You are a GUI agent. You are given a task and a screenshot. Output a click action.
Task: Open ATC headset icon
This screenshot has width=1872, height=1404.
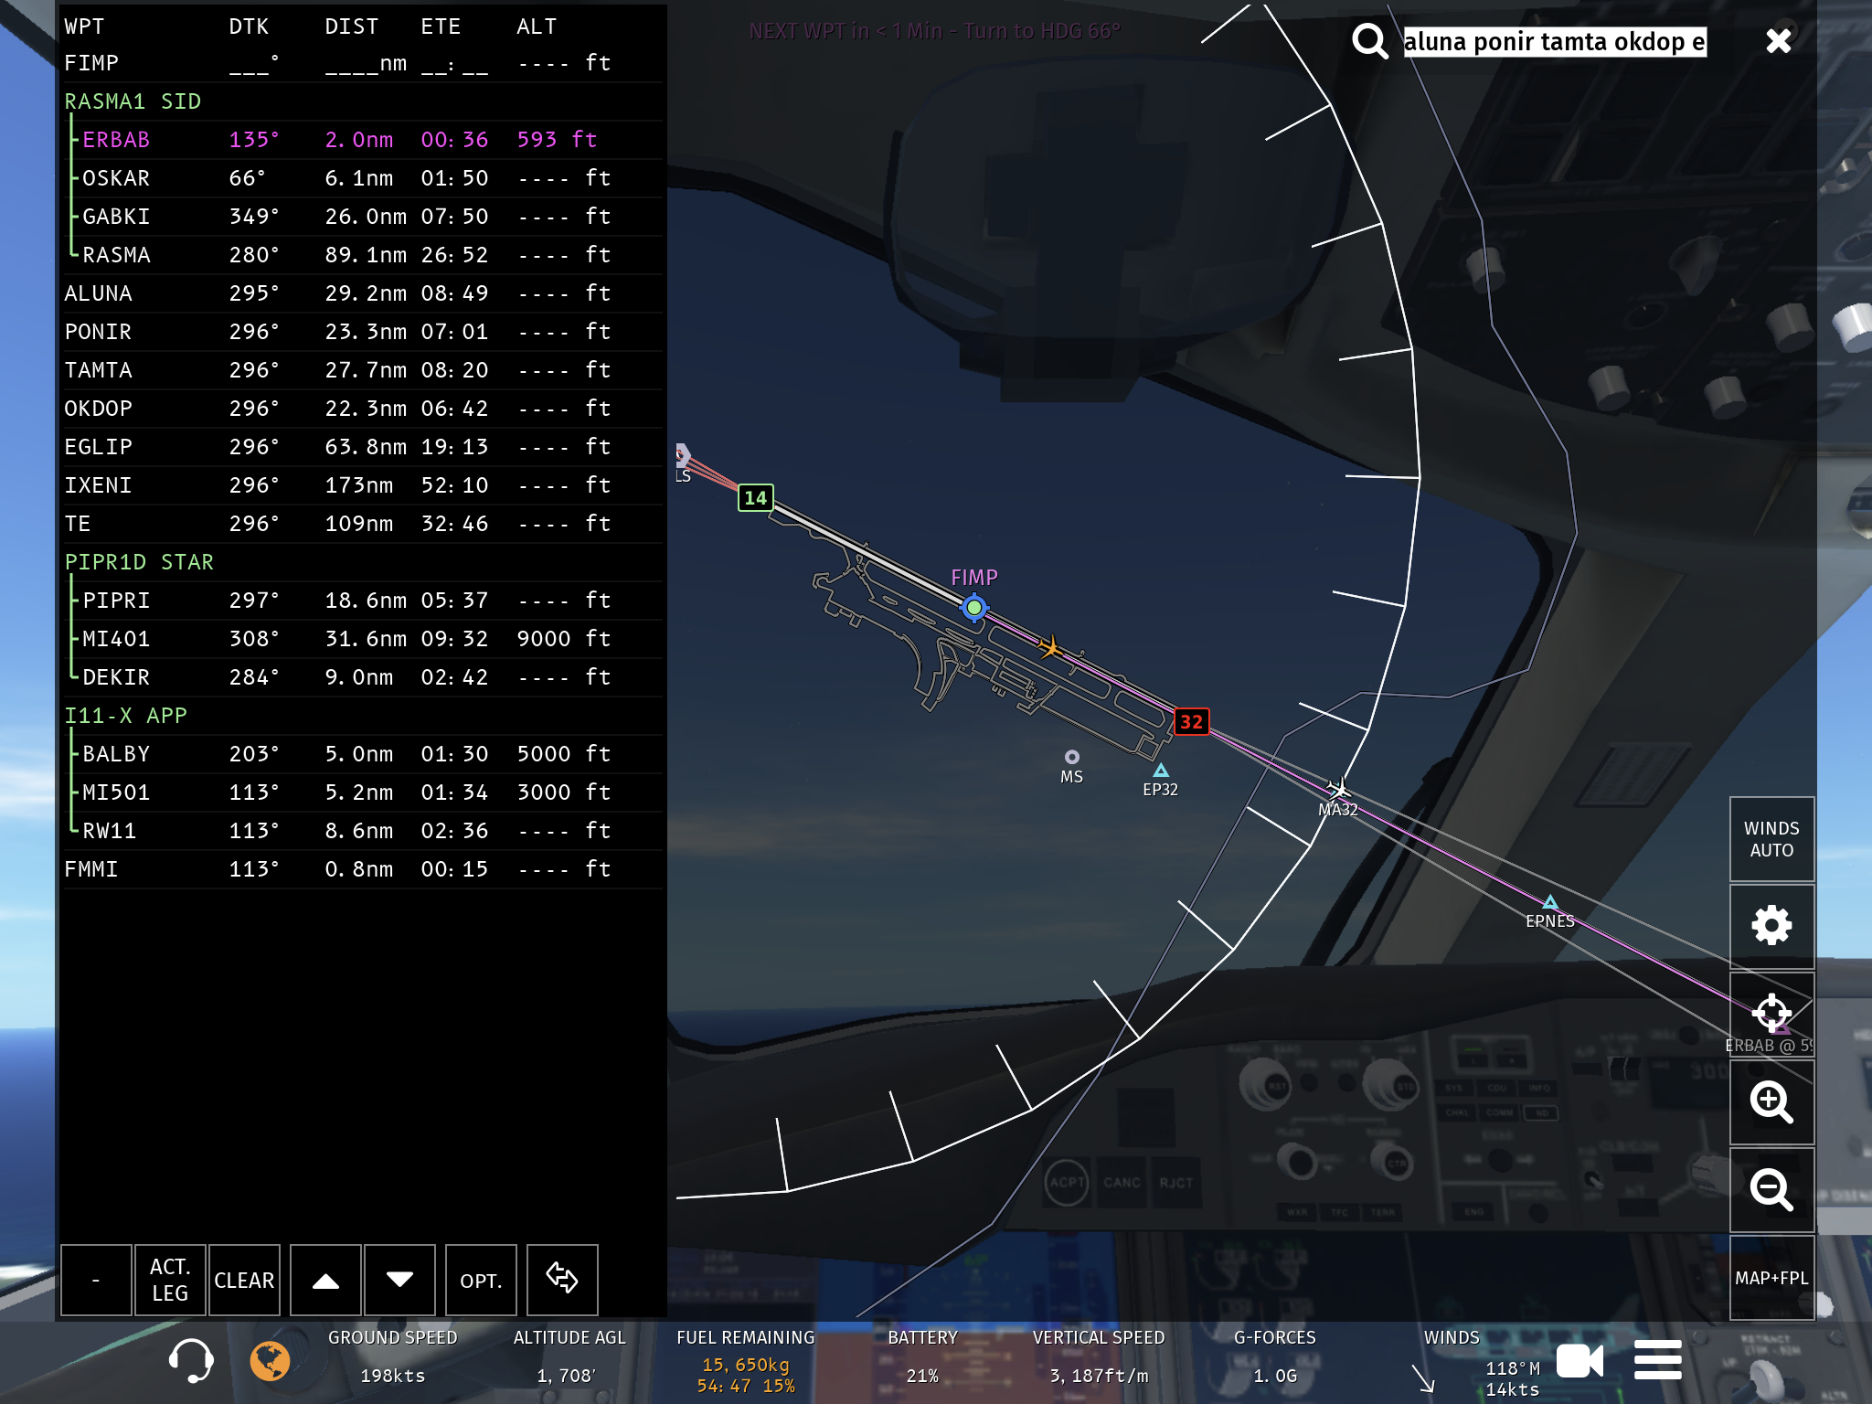point(191,1361)
